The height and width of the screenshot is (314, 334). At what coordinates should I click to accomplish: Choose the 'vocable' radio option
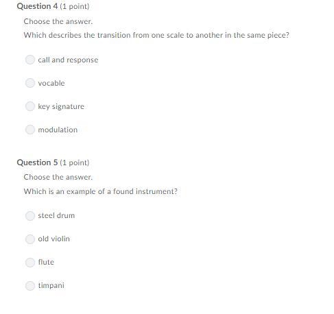pos(30,83)
